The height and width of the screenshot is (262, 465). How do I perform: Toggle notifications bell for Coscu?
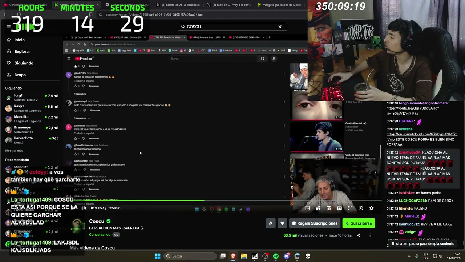[x=271, y=223]
